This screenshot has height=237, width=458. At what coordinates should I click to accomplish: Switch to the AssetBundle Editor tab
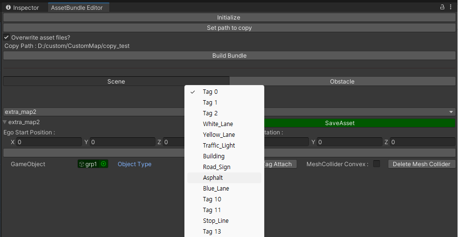point(77,8)
